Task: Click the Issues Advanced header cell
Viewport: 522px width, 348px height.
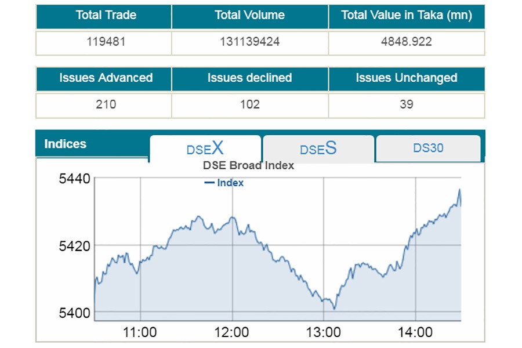Action: (106, 78)
